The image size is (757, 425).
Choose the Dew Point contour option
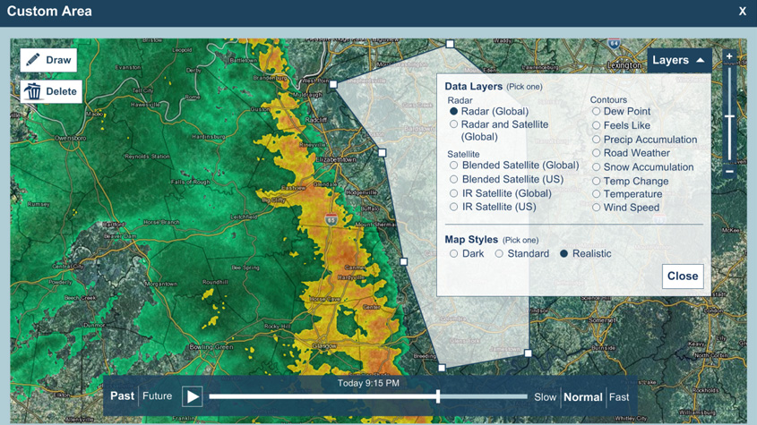597,112
